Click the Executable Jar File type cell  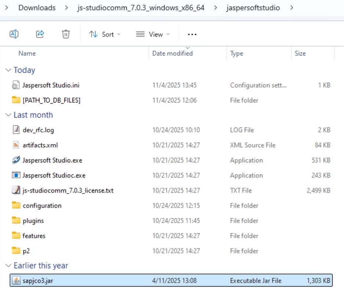(255, 281)
